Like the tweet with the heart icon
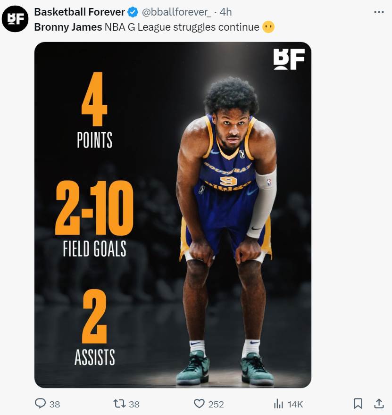Screen dimensions: 392x415 coord(199,404)
